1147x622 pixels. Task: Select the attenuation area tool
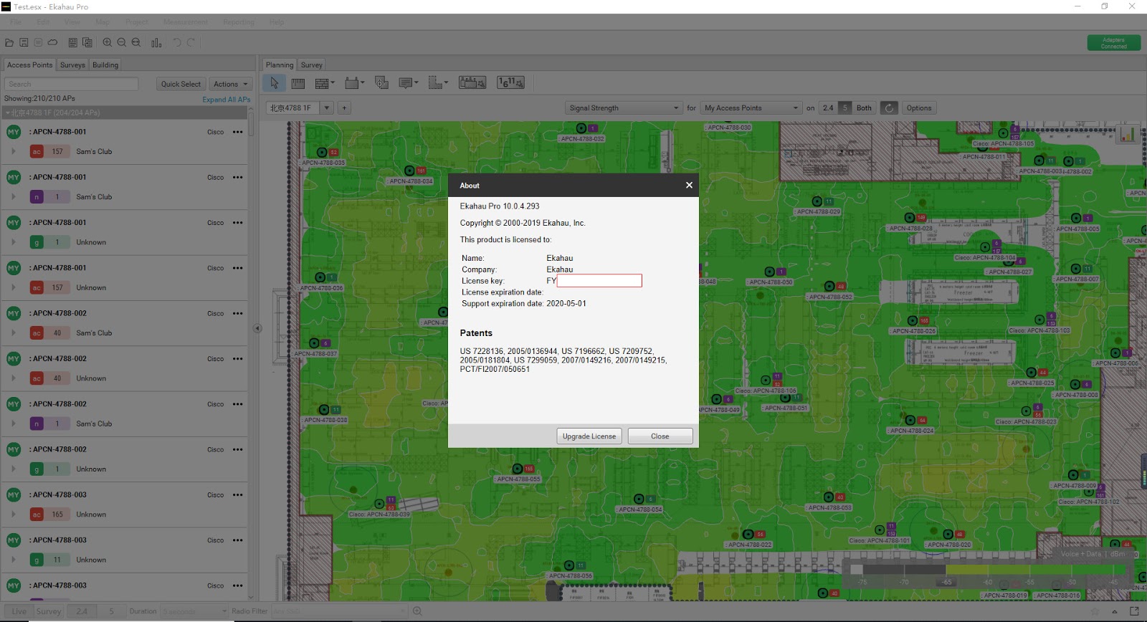coord(355,83)
